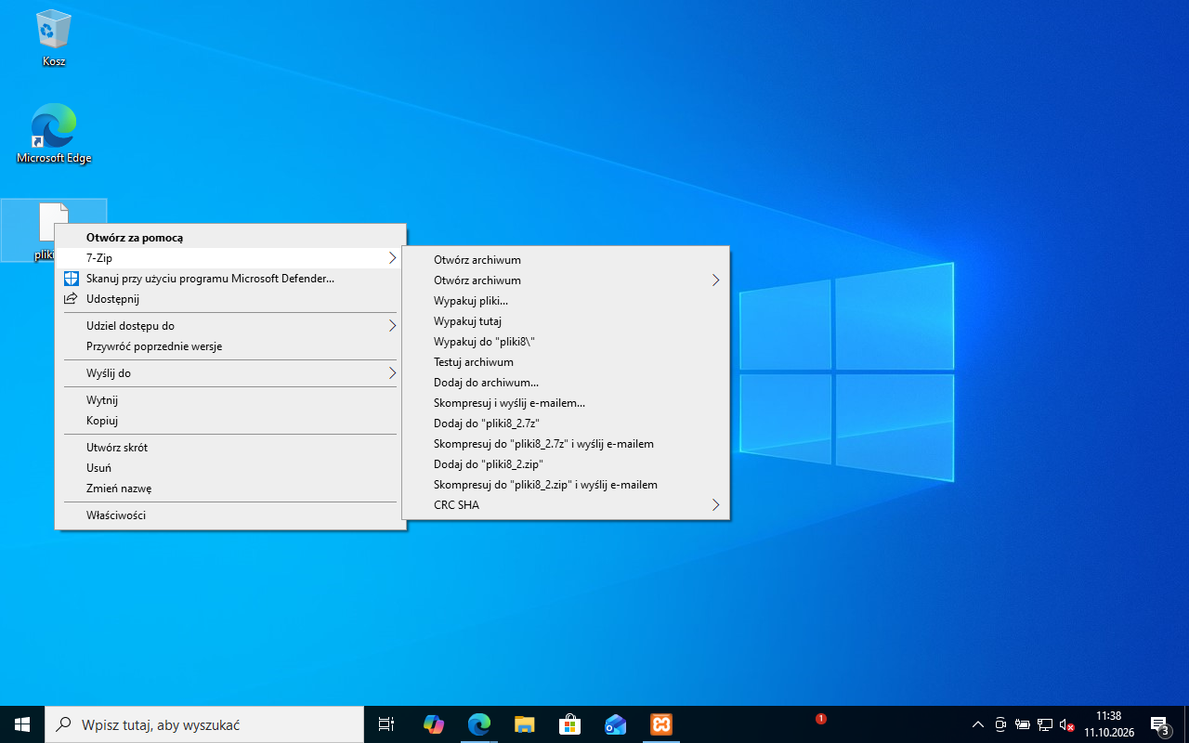Click the battery tray icon

1023,724
